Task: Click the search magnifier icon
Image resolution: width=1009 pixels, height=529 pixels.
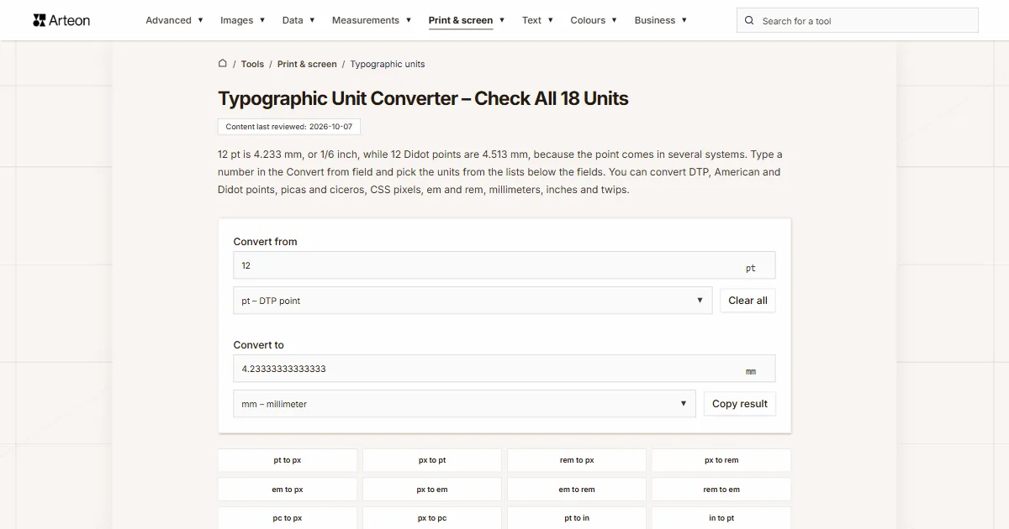Action: point(750,20)
